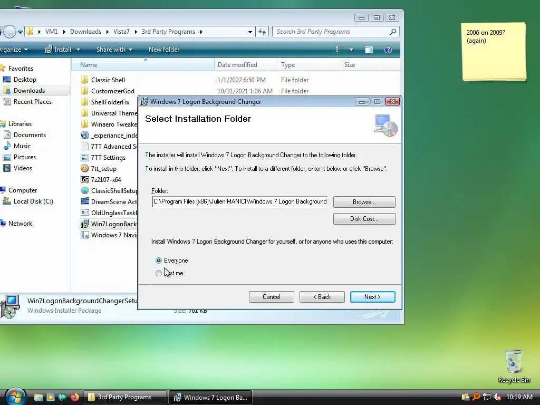This screenshot has height=405, width=540.
Task: Open Windows Media Player taskbar icon
Action: (x=50, y=397)
